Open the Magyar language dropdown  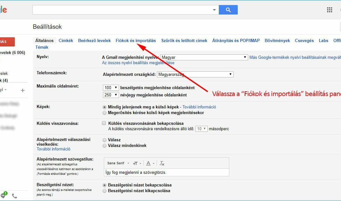pyautogui.click(x=204, y=57)
